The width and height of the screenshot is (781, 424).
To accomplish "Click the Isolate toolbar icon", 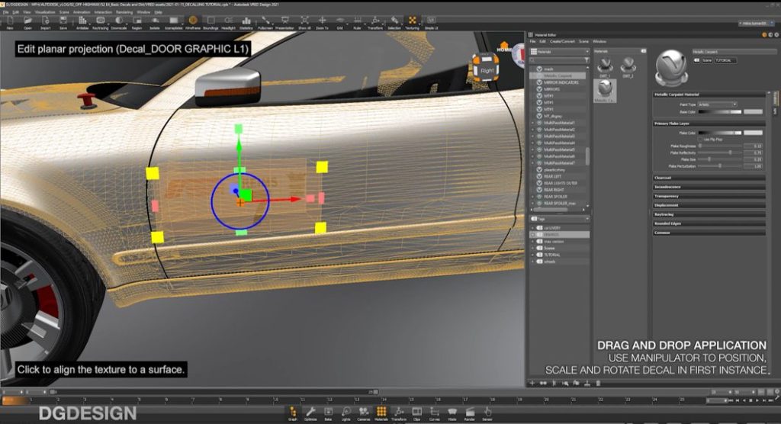I will [155, 22].
